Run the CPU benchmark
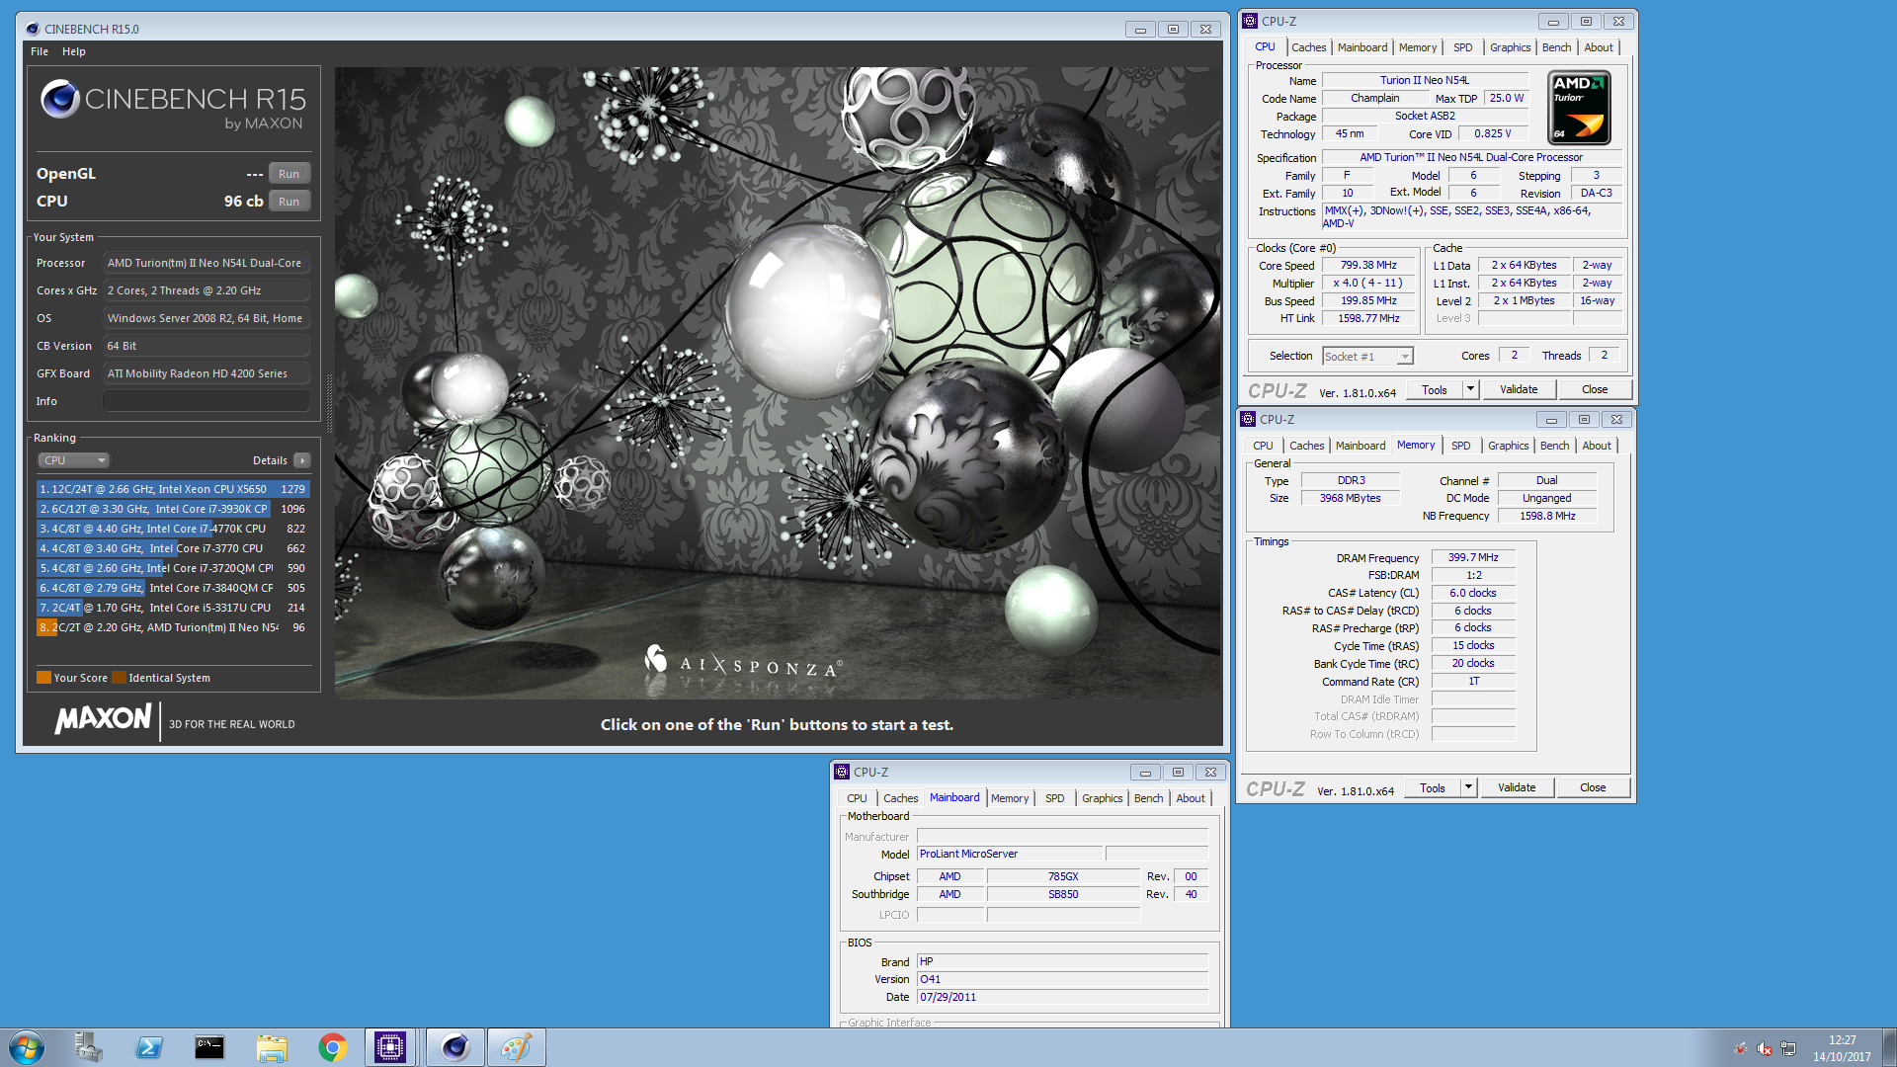 (x=289, y=202)
